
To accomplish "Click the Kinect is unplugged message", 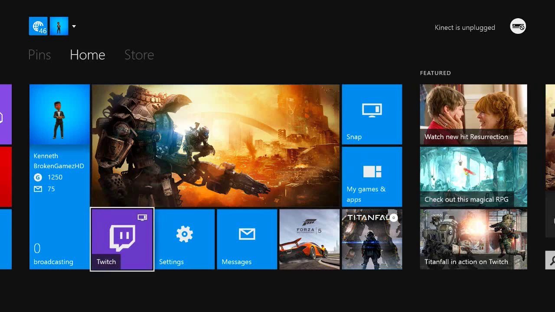I will coord(465,27).
